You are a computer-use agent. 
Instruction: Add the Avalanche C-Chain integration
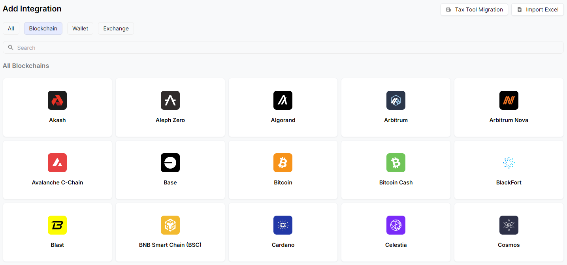tap(57, 170)
